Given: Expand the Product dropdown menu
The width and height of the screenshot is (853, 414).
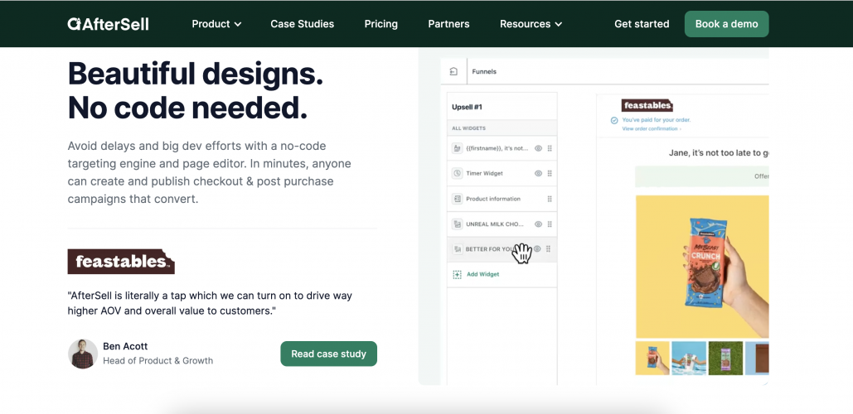Looking at the screenshot, I should [216, 24].
